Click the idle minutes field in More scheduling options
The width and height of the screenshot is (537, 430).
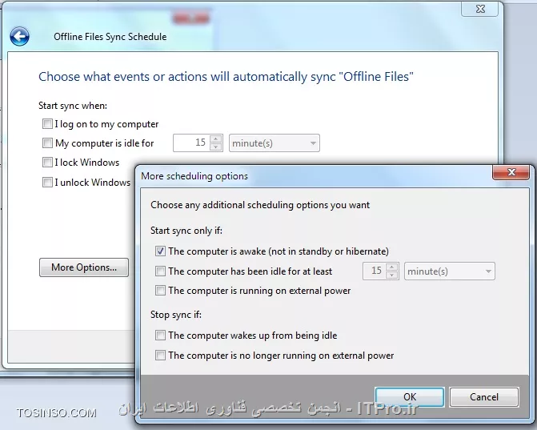pos(374,271)
